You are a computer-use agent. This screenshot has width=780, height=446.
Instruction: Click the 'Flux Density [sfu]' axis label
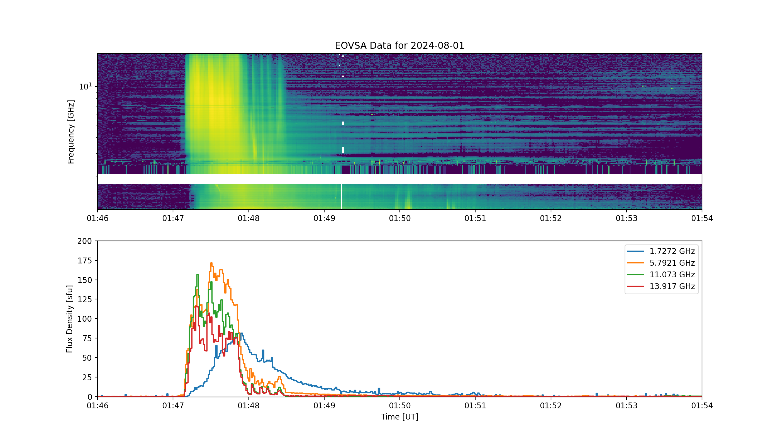(70, 319)
